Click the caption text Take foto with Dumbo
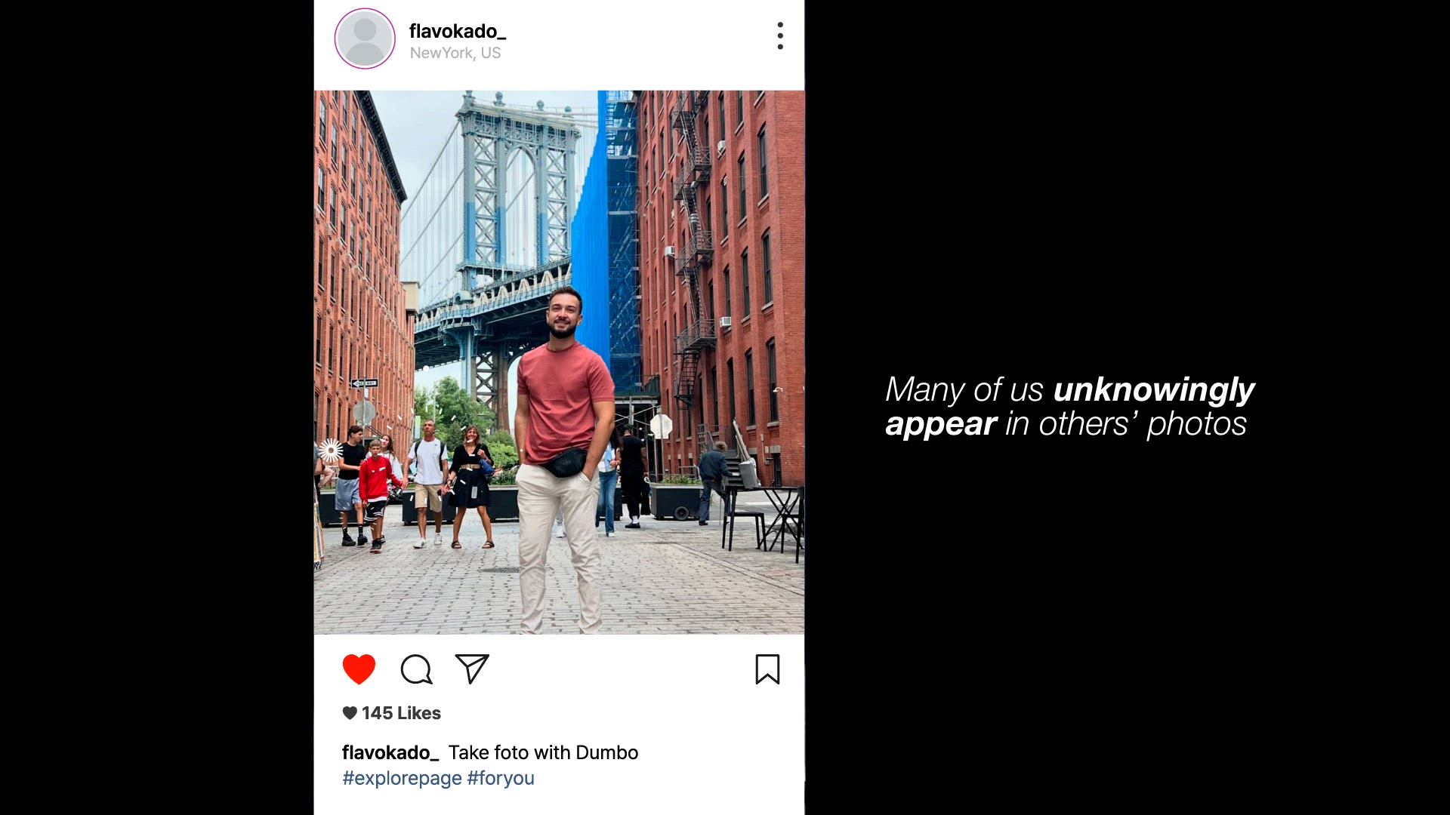This screenshot has height=815, width=1450. pyautogui.click(x=543, y=752)
